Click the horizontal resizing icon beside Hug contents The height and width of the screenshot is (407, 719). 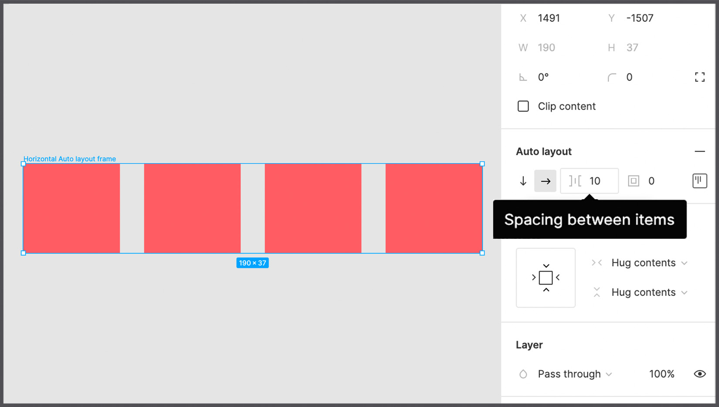(x=596, y=262)
